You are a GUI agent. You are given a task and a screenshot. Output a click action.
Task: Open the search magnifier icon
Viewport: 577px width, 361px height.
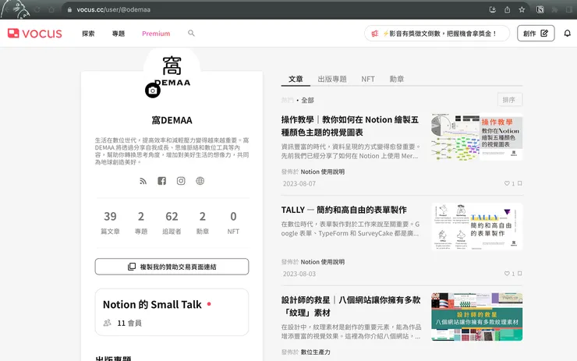pos(191,33)
